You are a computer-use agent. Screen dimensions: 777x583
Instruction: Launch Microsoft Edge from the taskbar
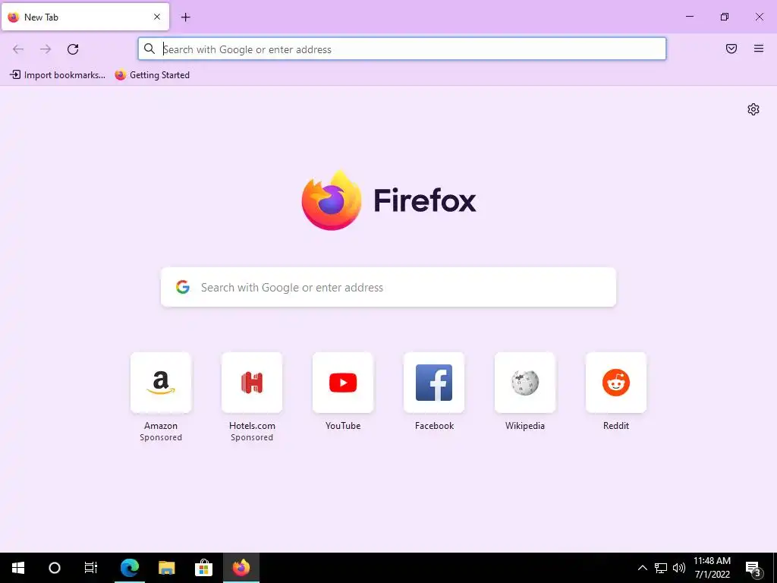click(x=130, y=568)
